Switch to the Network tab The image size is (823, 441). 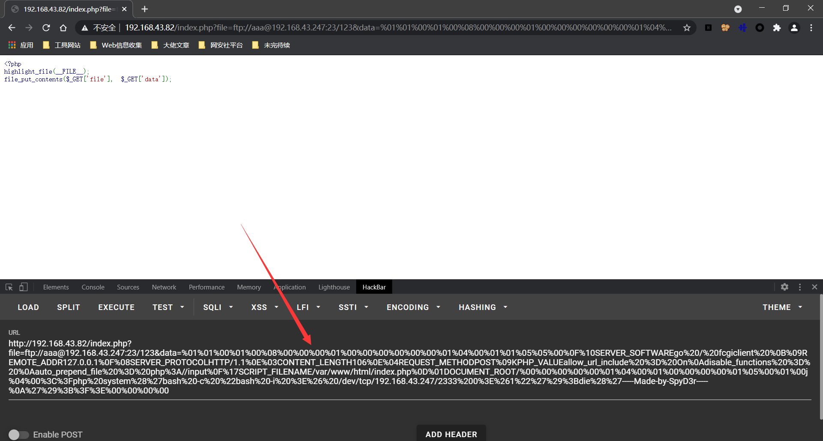[x=164, y=287]
